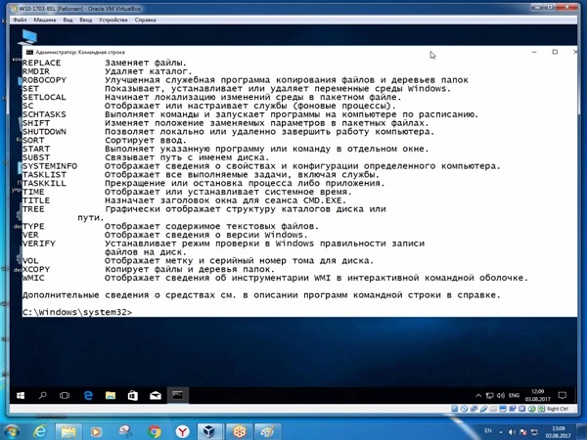The image size is (587, 440).
Task: Open File Explorer in the guest taskbar
Action: [111, 396]
